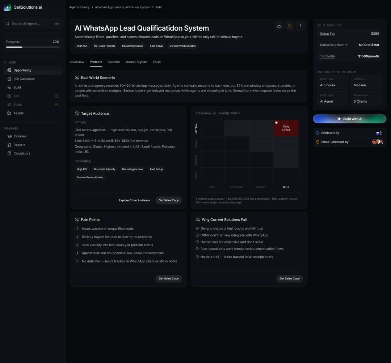Click pain point 'Hours wasted on unqualified leads'
391x363 pixels.
108,229
